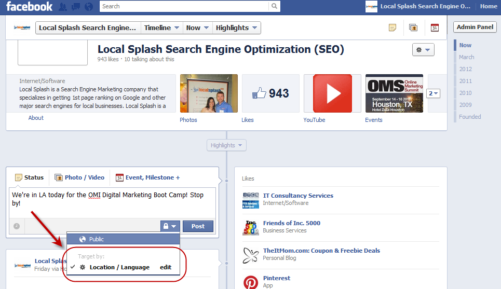
Task: Click the status text composer box
Action: click(112, 203)
